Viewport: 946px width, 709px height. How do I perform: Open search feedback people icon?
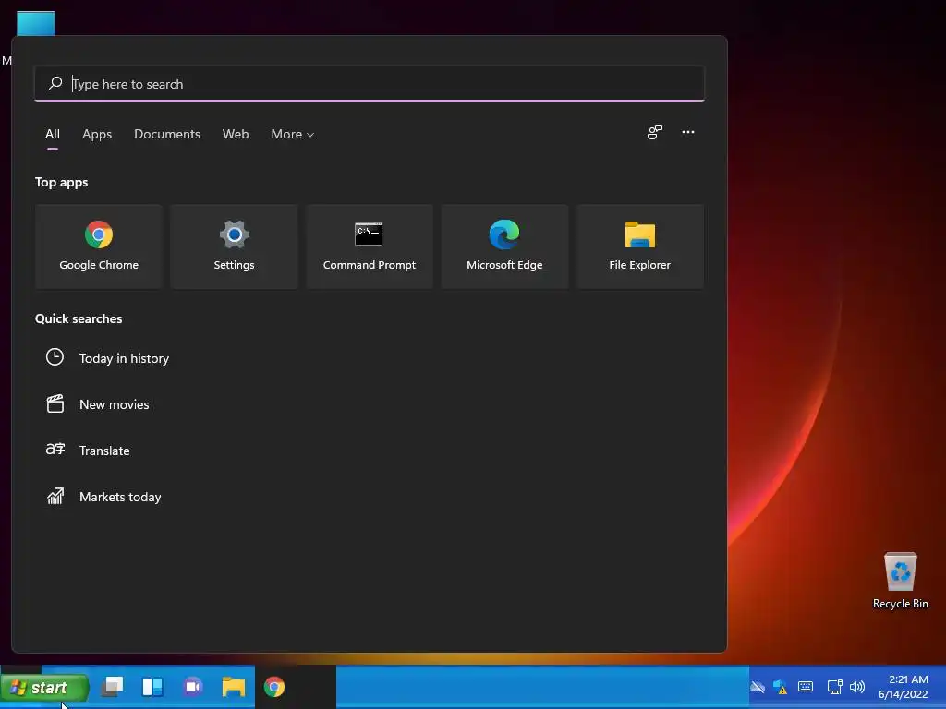pos(655,132)
